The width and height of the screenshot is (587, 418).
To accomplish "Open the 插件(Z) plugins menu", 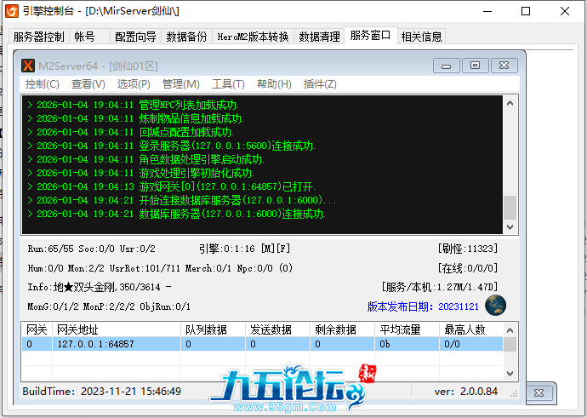I will 319,84.
